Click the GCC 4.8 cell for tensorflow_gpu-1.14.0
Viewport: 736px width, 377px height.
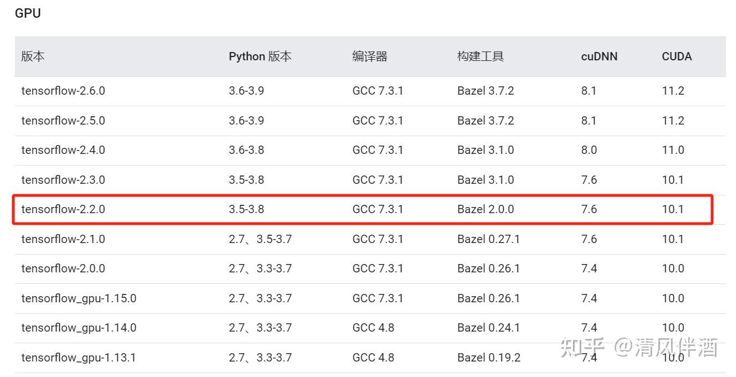pos(373,328)
